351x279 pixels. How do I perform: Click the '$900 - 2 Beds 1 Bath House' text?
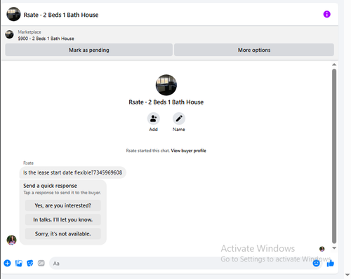click(x=46, y=39)
